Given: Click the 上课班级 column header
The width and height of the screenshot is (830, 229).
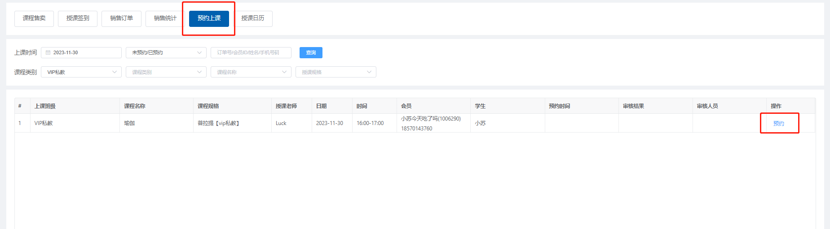Looking at the screenshot, I should point(45,106).
